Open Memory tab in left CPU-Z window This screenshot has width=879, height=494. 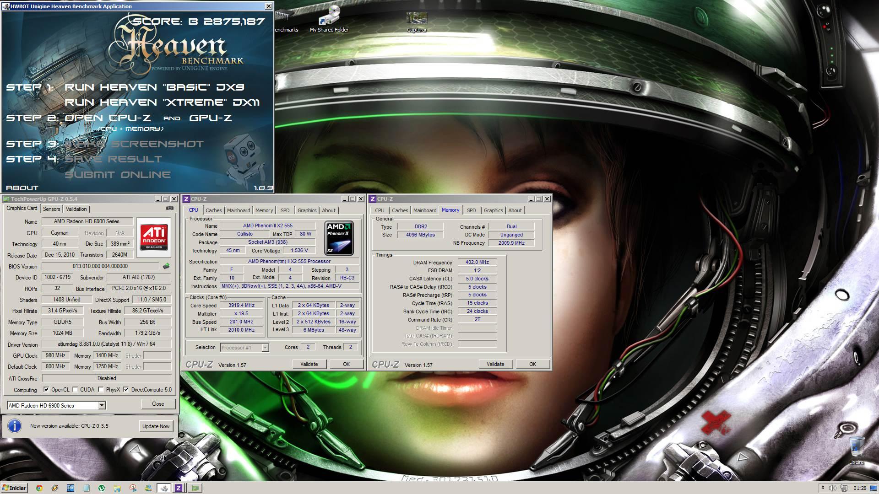click(264, 210)
